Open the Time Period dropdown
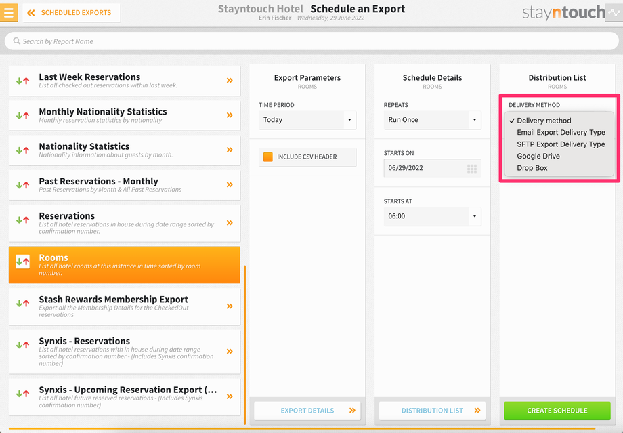 pyautogui.click(x=307, y=120)
